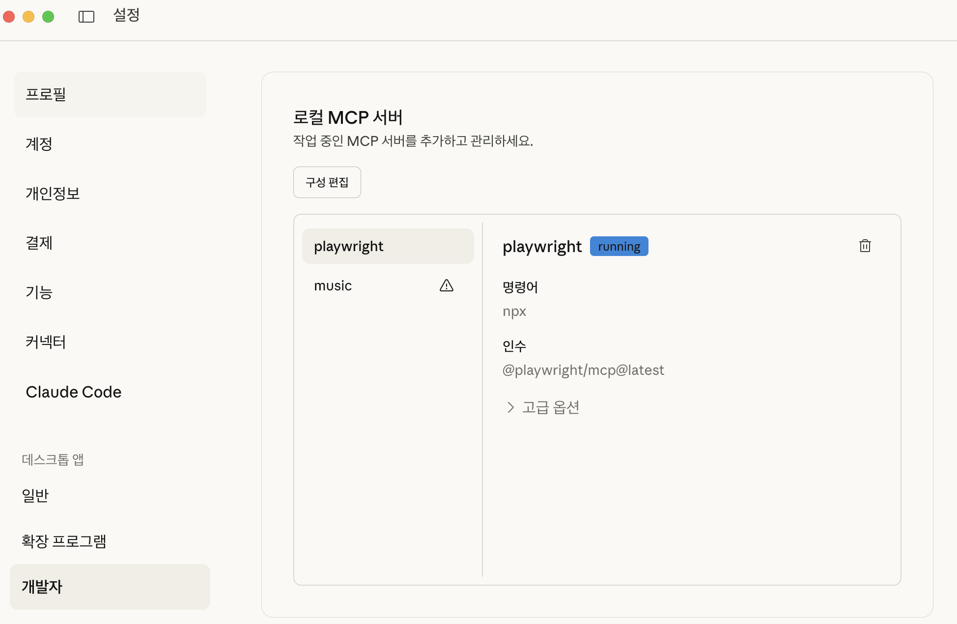The image size is (957, 624).
Task: Select the 개발자 section
Action: (110, 587)
